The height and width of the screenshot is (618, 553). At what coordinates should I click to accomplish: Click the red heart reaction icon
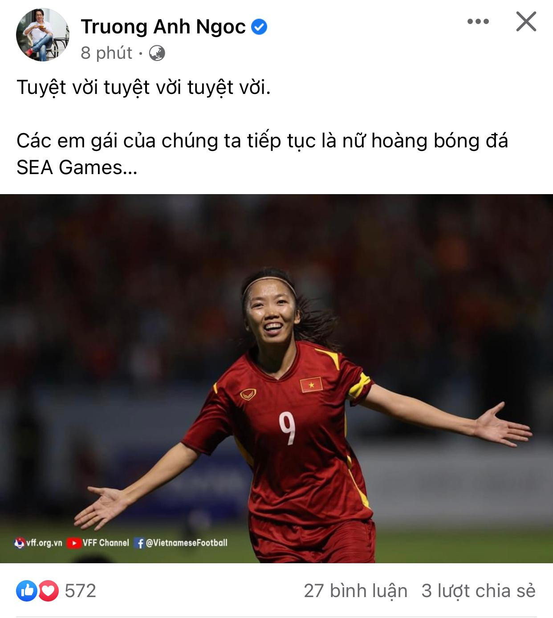tap(49, 591)
